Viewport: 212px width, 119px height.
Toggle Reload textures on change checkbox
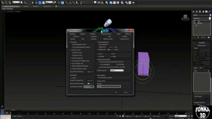[71, 69]
